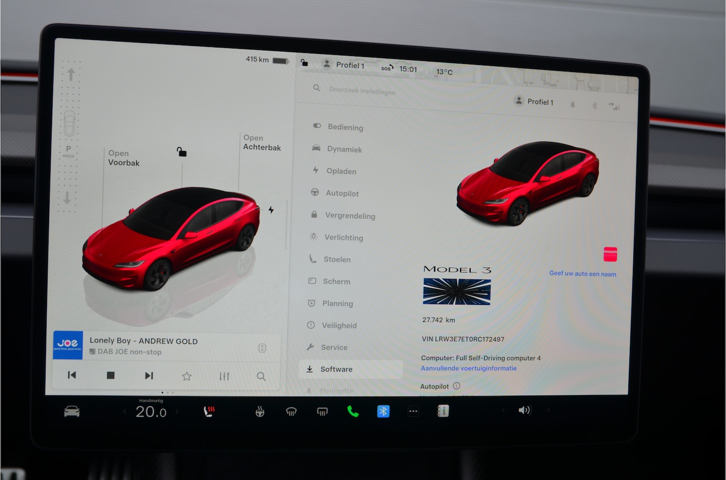This screenshot has width=726, height=480.
Task: Expand the all apps three-dot launcher
Action: (413, 411)
